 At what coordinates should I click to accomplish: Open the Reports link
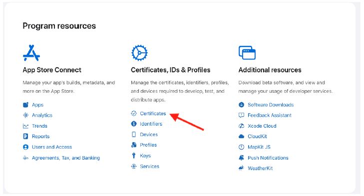(x=40, y=136)
